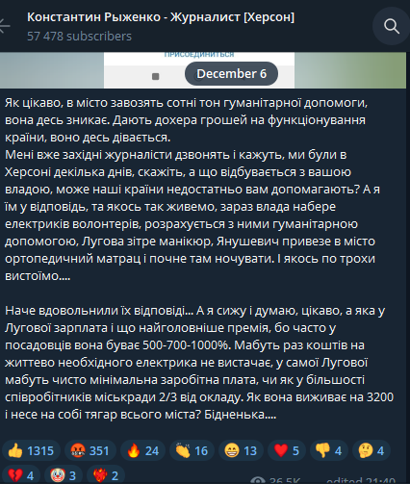The height and width of the screenshot is (484, 410).
Task: Toggle the angry face reaction showing 351
Action: pos(90,450)
